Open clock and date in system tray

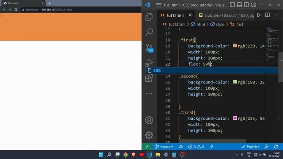tap(274, 155)
